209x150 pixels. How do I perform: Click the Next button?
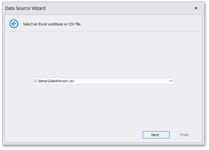(x=156, y=135)
